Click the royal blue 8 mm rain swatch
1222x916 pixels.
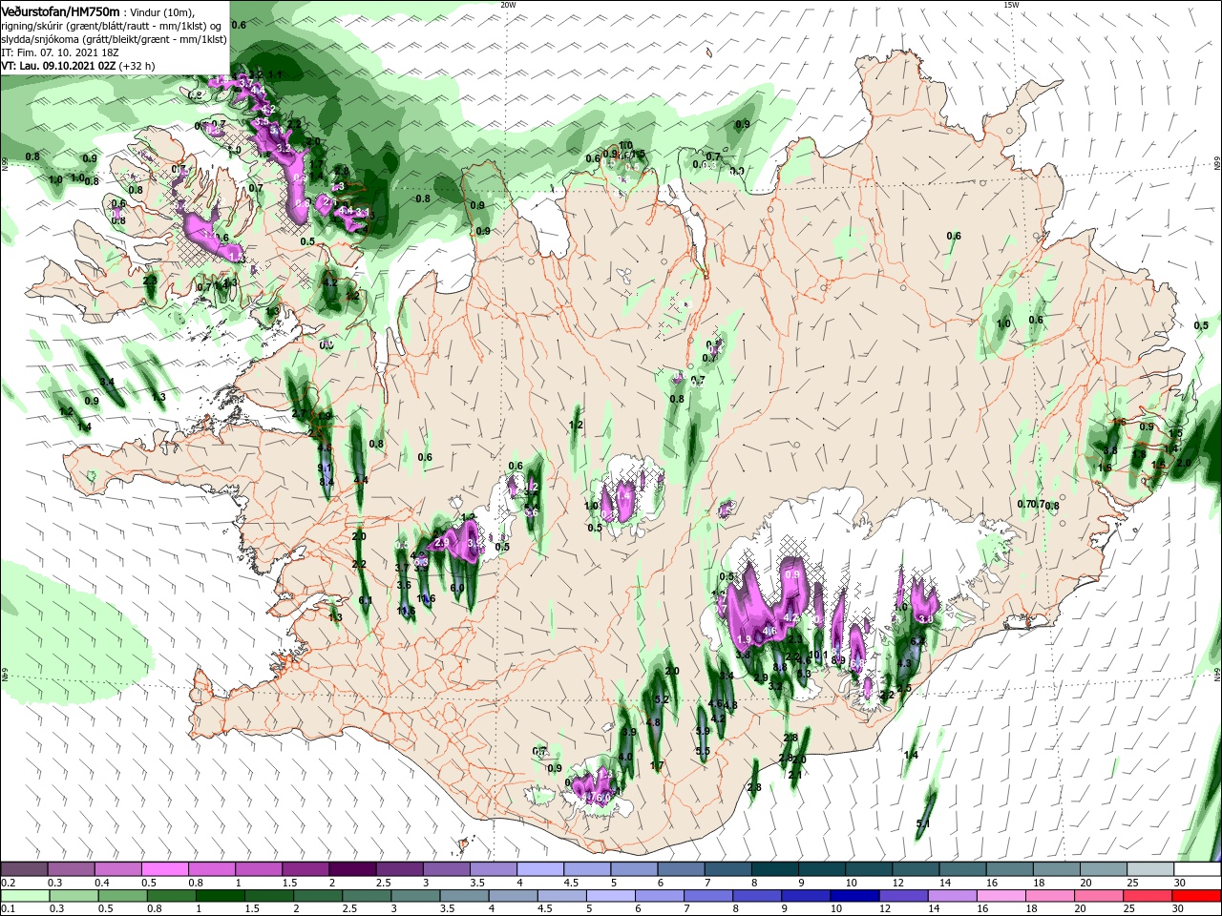point(755,895)
